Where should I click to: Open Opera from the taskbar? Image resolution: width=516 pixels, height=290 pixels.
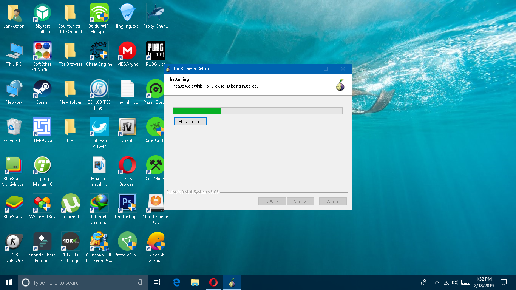[213, 282]
